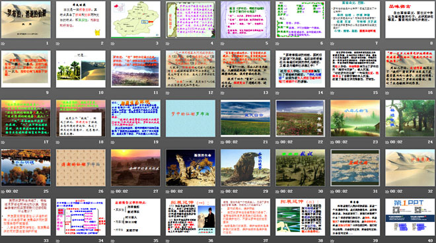Select slide 10 with trees and dune photos
This screenshot has height=243, width=436.
[81, 69]
